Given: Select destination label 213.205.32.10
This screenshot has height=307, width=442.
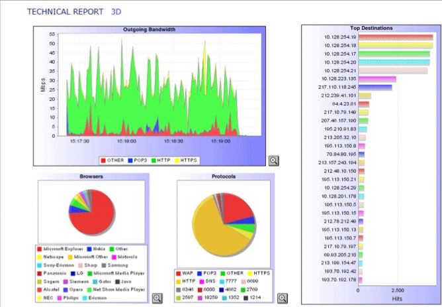Looking at the screenshot, I should 340,137.
